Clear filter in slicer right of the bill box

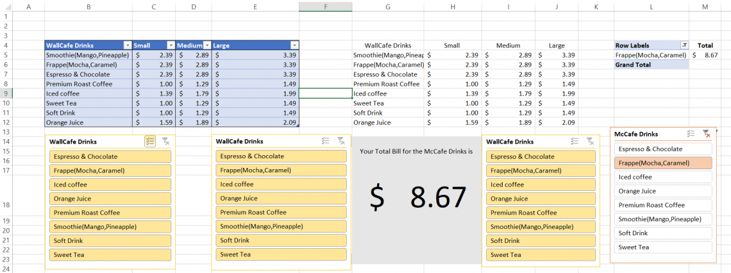pos(590,142)
